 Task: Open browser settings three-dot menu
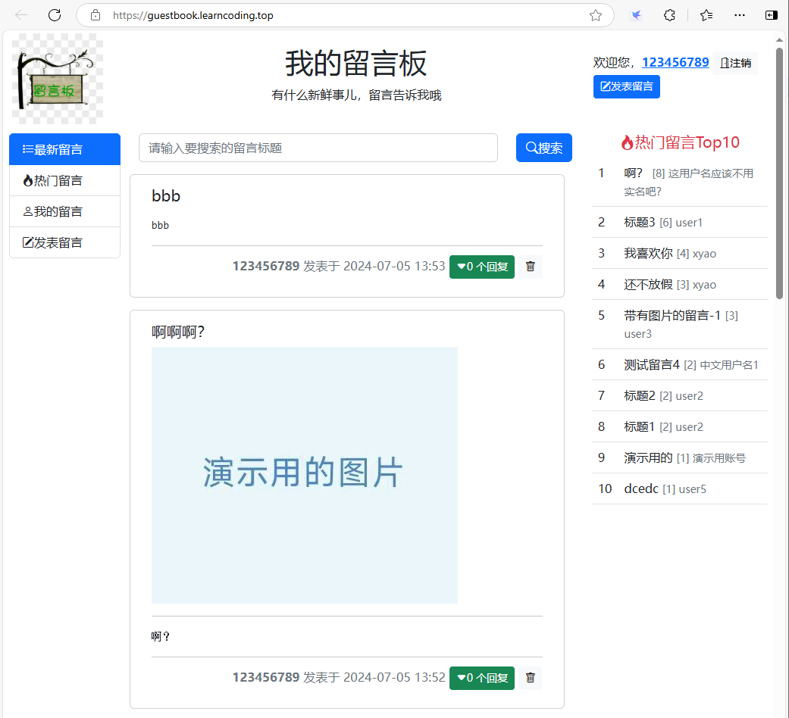(740, 15)
